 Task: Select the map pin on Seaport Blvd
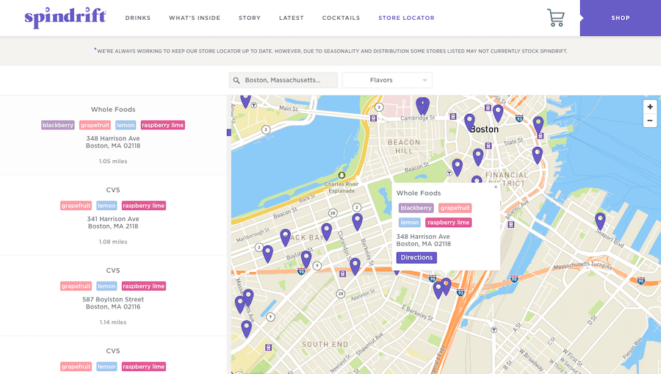coord(600,220)
